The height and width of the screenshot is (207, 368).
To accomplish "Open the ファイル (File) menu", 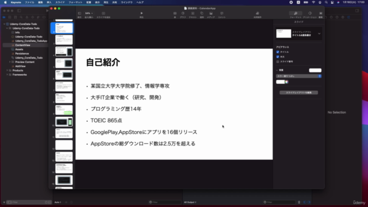I will [29, 2].
